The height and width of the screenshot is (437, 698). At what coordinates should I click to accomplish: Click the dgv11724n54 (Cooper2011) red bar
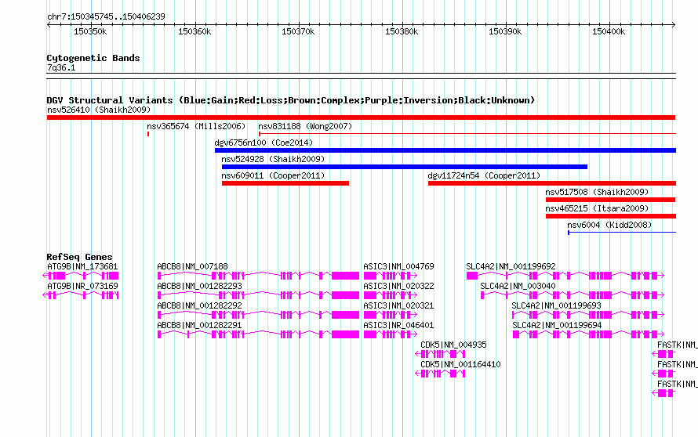pos(552,183)
